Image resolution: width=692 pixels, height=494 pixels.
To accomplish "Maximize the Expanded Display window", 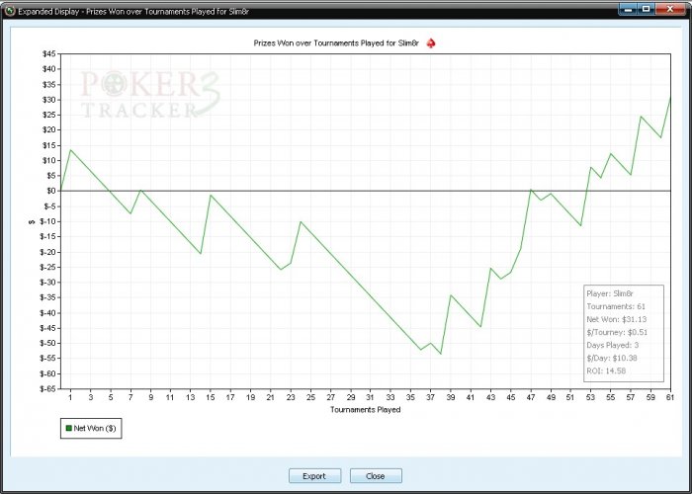I will [x=647, y=9].
